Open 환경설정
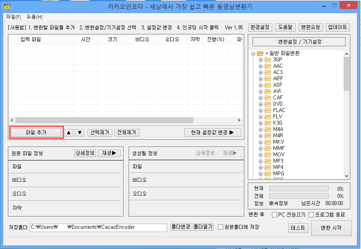The image size is (361, 249). [x=260, y=27]
